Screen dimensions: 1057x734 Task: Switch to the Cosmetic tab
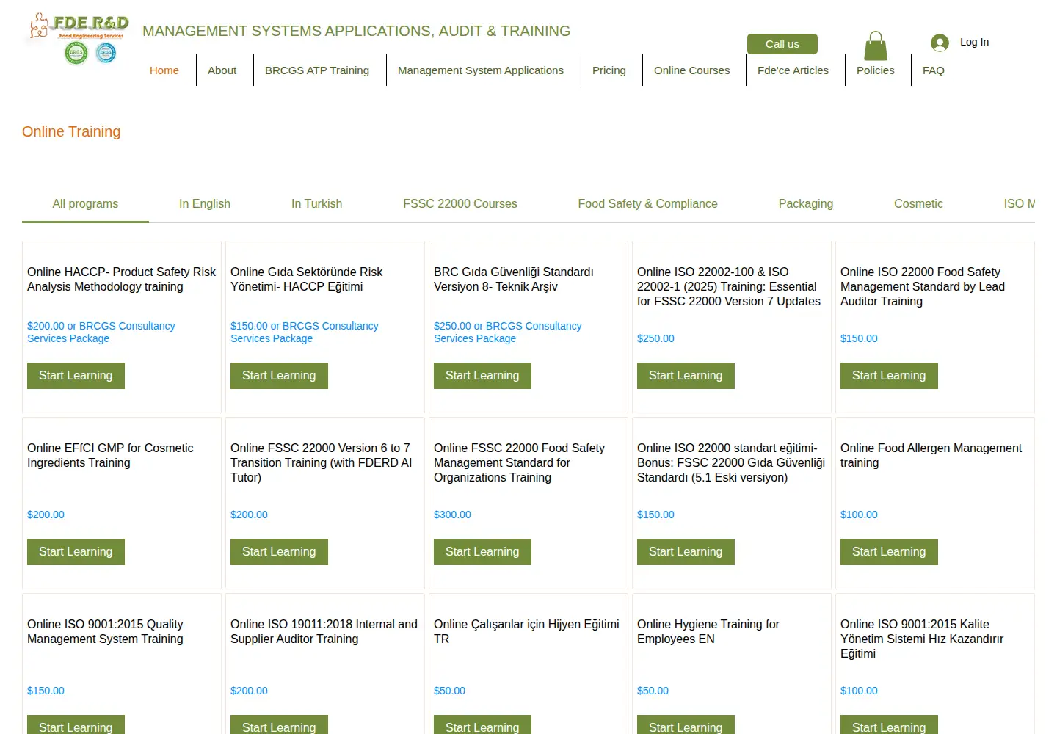click(x=918, y=204)
